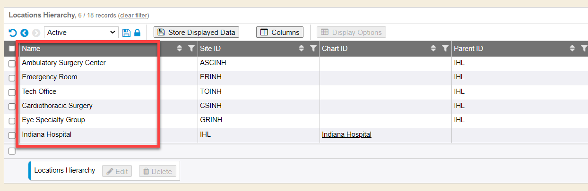The image size is (588, 191).
Task: Select the Indiana Hospital row checkbox
Action: [12, 136]
